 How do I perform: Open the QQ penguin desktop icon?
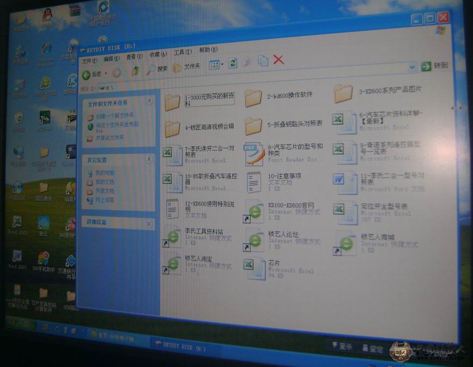coord(47,18)
